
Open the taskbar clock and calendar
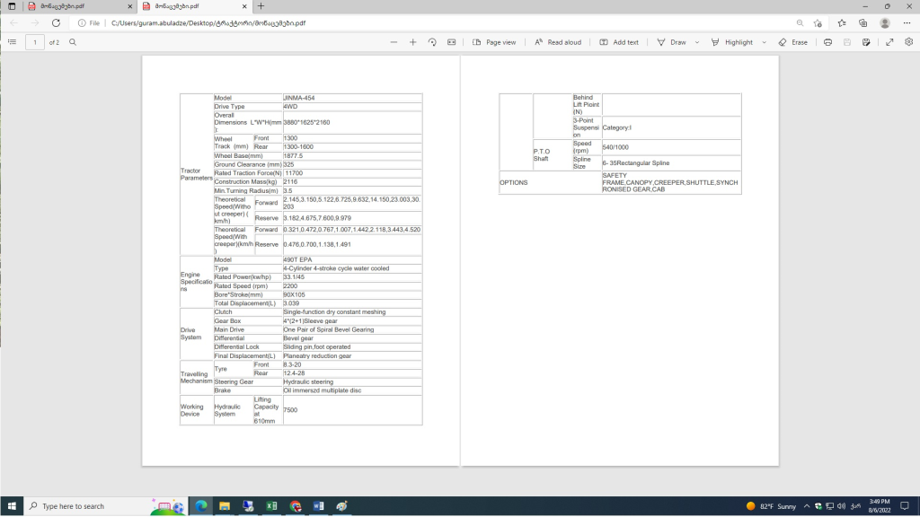pyautogui.click(x=880, y=506)
